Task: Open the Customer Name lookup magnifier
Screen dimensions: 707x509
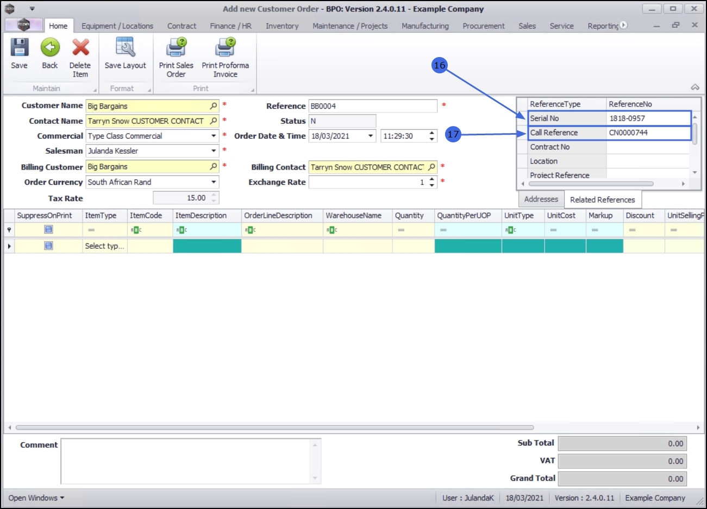Action: click(x=214, y=106)
